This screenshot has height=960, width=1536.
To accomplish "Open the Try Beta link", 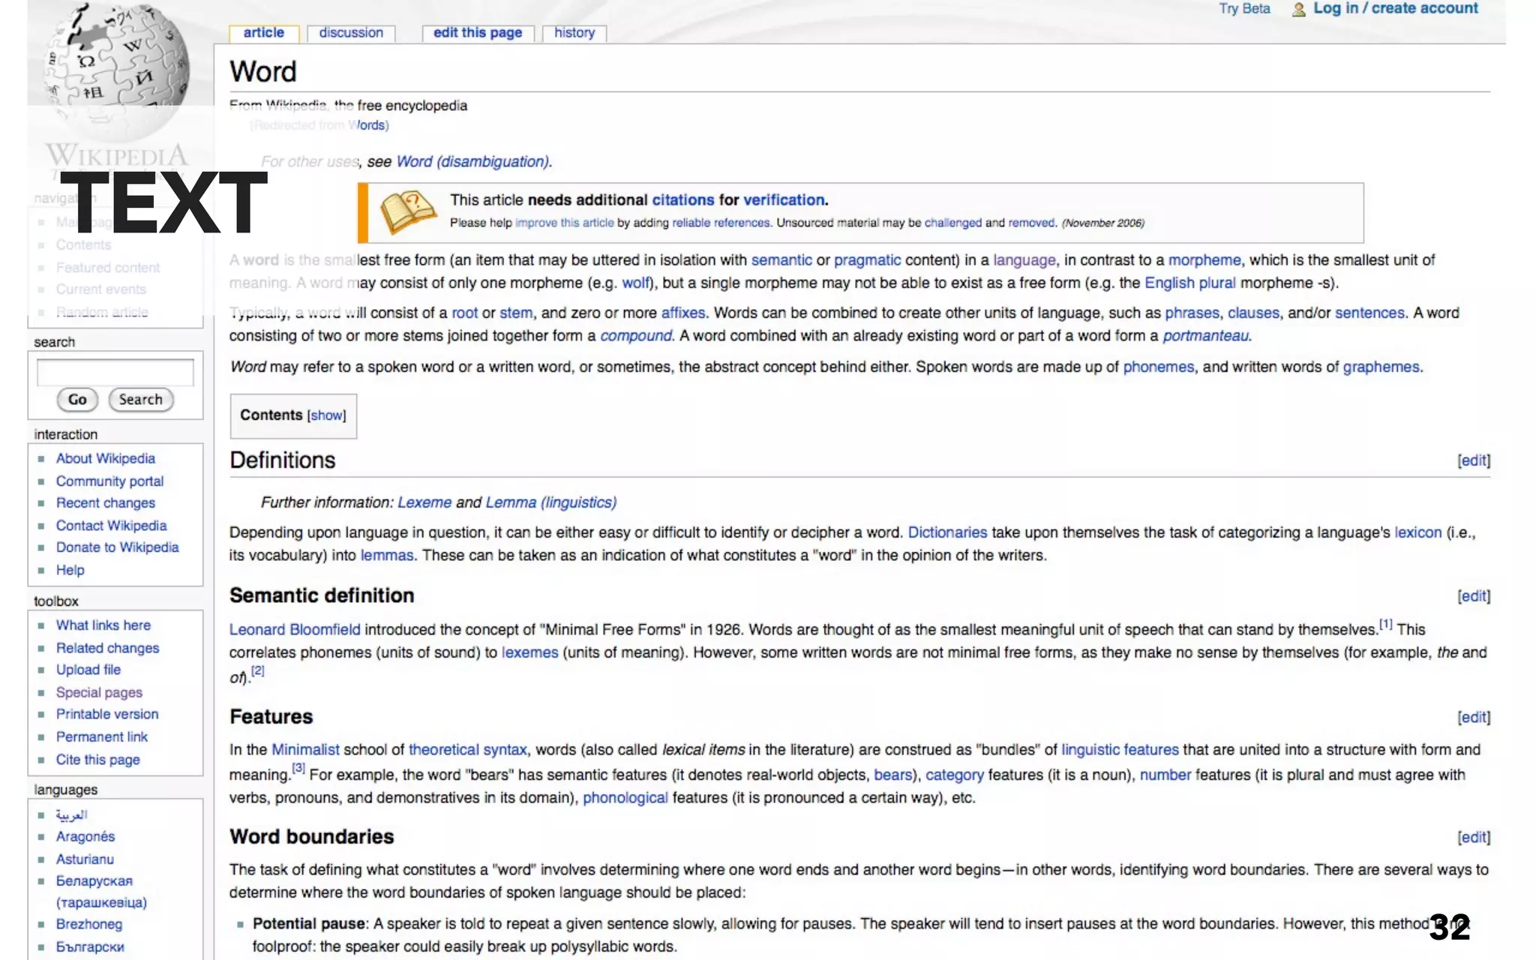I will [x=1244, y=9].
